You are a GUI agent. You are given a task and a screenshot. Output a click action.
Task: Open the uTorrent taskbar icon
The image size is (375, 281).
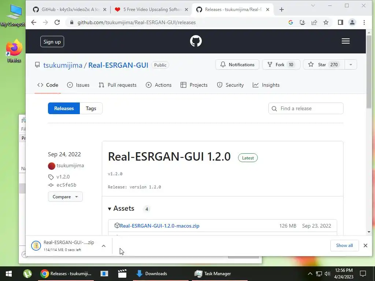pos(27,274)
